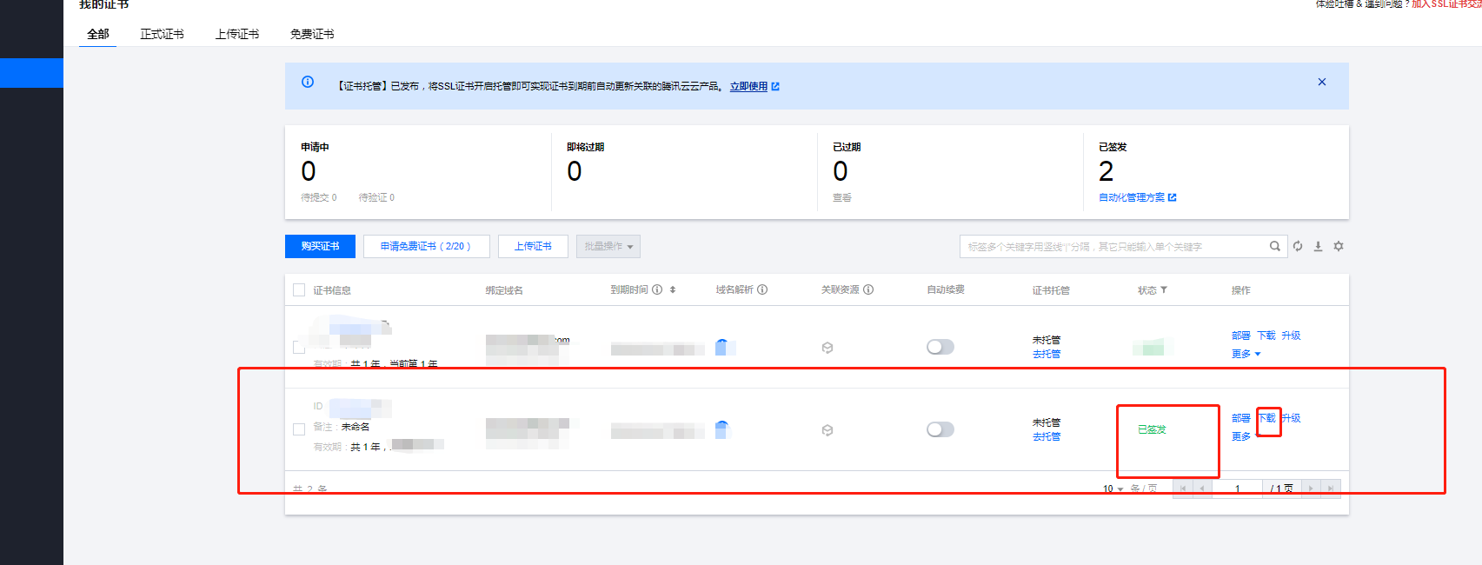
Task: Expand 更多 menu in first certificate row
Action: [x=1246, y=354]
